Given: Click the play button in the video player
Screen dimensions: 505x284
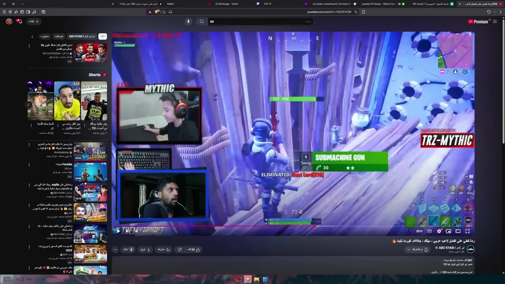Looking at the screenshot, I should 118,231.
